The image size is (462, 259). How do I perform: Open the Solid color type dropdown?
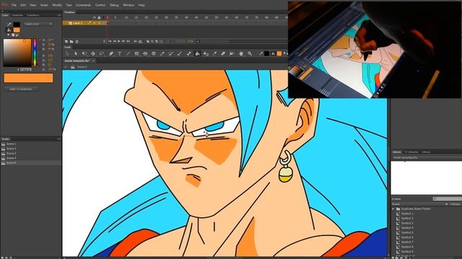point(38,24)
